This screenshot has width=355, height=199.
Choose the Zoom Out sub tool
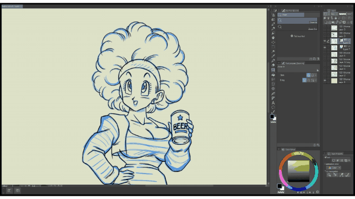click(x=297, y=27)
